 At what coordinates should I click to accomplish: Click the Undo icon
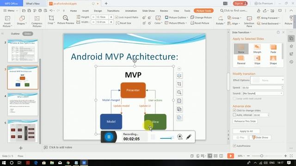point(51,11)
